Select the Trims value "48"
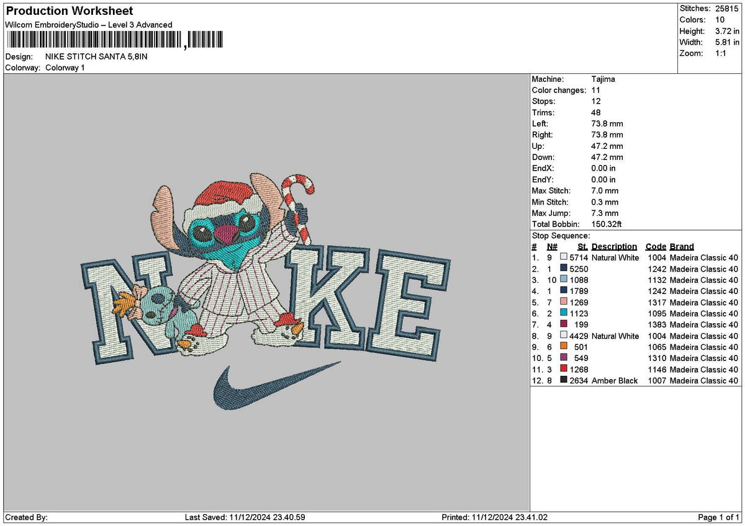Screen dimensions: 745x526 [x=597, y=113]
